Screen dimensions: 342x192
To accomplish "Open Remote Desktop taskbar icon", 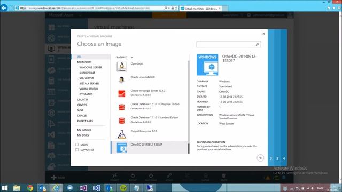I will 150,188.
